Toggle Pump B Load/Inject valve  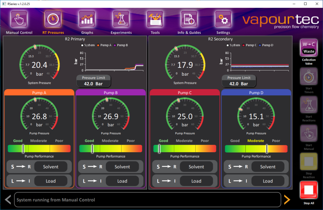(122, 181)
